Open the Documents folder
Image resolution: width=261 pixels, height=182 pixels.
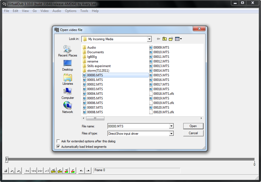(93, 52)
